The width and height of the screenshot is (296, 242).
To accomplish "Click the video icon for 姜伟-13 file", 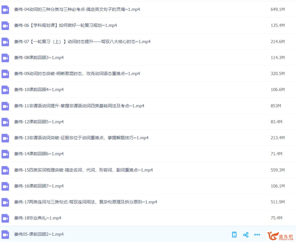I will (x=5, y=138).
